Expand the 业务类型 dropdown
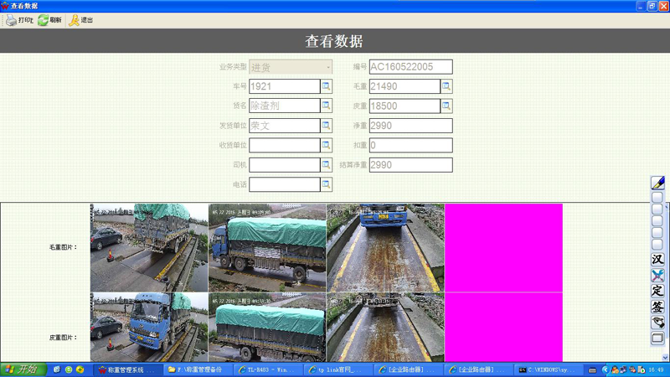Image resolution: width=670 pixels, height=377 pixels. coord(327,67)
